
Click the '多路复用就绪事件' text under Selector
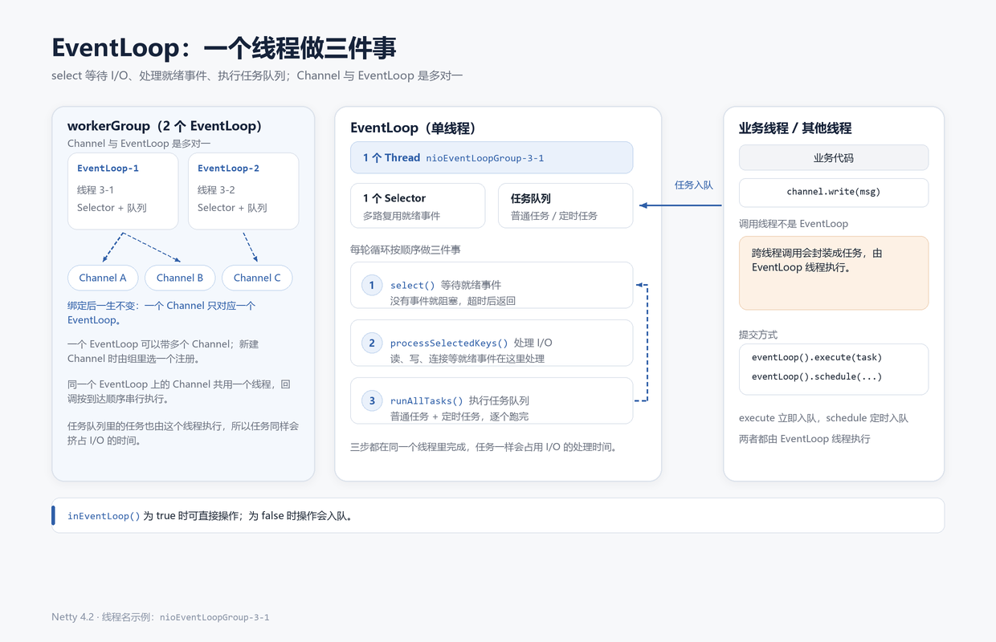tap(402, 216)
